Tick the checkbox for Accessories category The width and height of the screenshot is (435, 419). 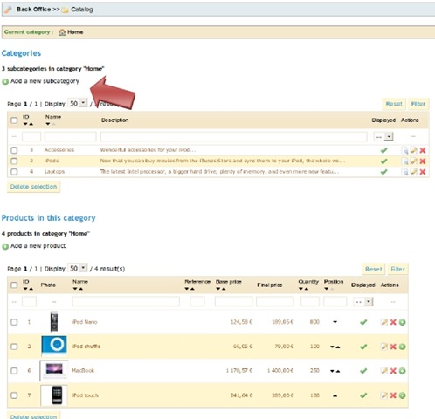click(x=14, y=150)
